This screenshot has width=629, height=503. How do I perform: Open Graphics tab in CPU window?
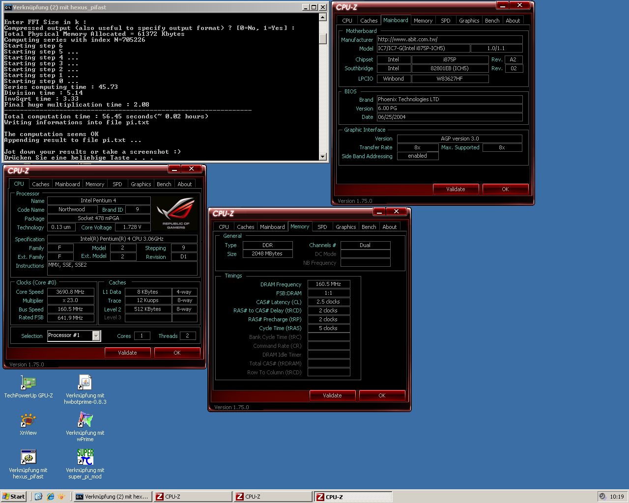pos(141,184)
